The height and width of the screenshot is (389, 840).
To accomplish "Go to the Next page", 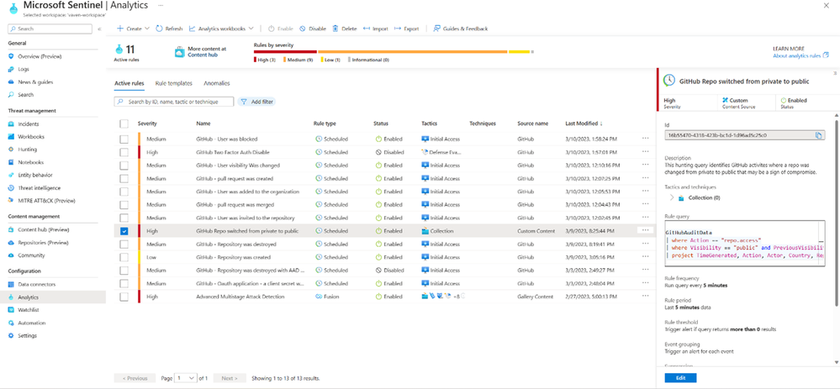I will (x=230, y=378).
